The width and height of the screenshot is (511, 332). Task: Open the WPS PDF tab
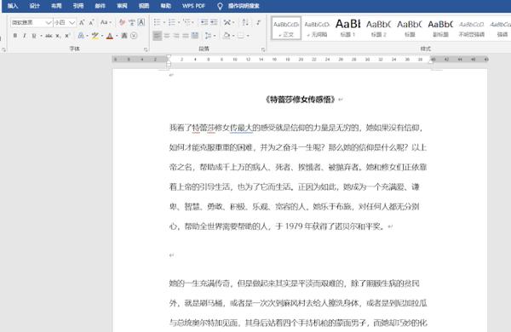(x=193, y=6)
